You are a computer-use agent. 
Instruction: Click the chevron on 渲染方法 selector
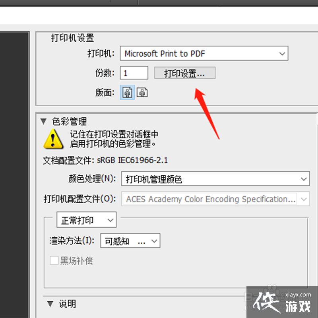(154, 241)
